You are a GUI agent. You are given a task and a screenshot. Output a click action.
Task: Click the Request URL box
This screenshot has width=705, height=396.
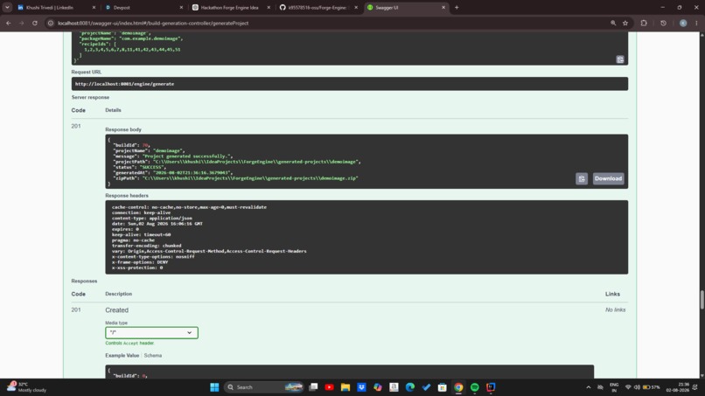(349, 84)
